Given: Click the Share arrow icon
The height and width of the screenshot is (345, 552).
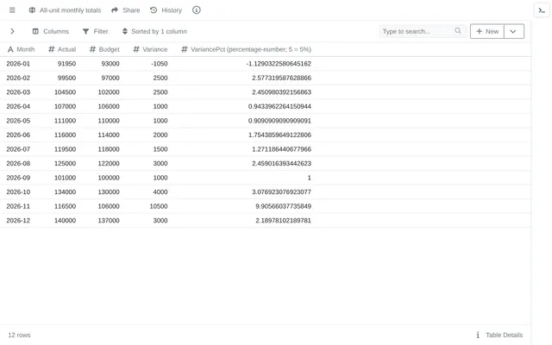Looking at the screenshot, I should point(115,10).
